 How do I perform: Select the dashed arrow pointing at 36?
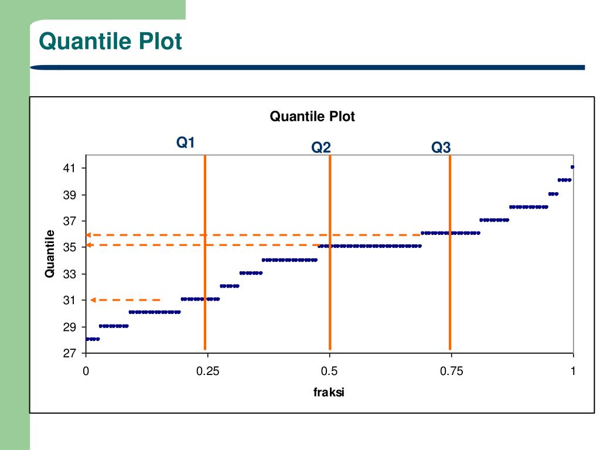click(x=253, y=235)
